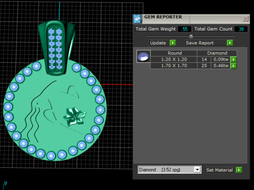Click the green arrow for the 0.46tw row
This screenshot has height=190, width=254.
pyautogui.click(x=233, y=66)
